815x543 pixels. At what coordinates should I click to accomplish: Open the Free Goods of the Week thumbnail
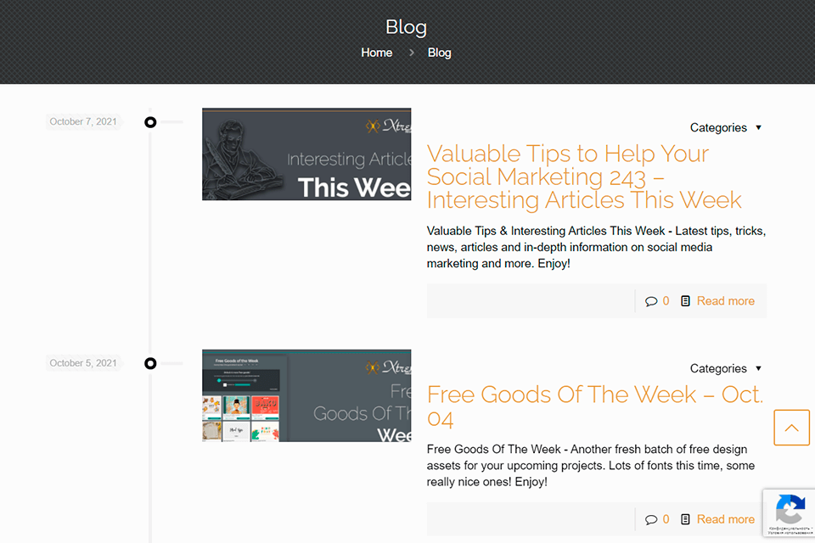pos(306,395)
